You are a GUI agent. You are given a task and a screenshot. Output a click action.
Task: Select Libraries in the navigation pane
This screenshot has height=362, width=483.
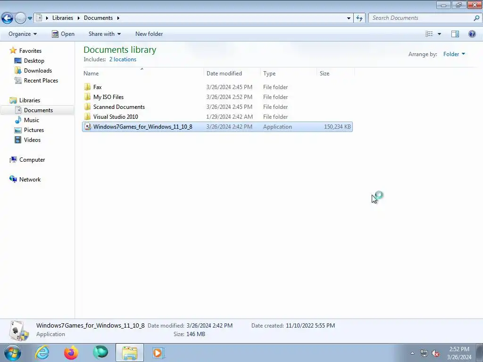(x=30, y=100)
